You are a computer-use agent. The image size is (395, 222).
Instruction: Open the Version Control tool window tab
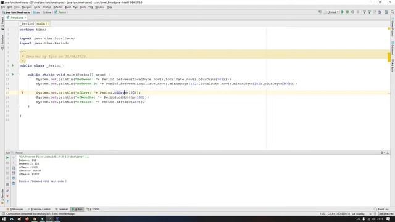click(x=39, y=209)
